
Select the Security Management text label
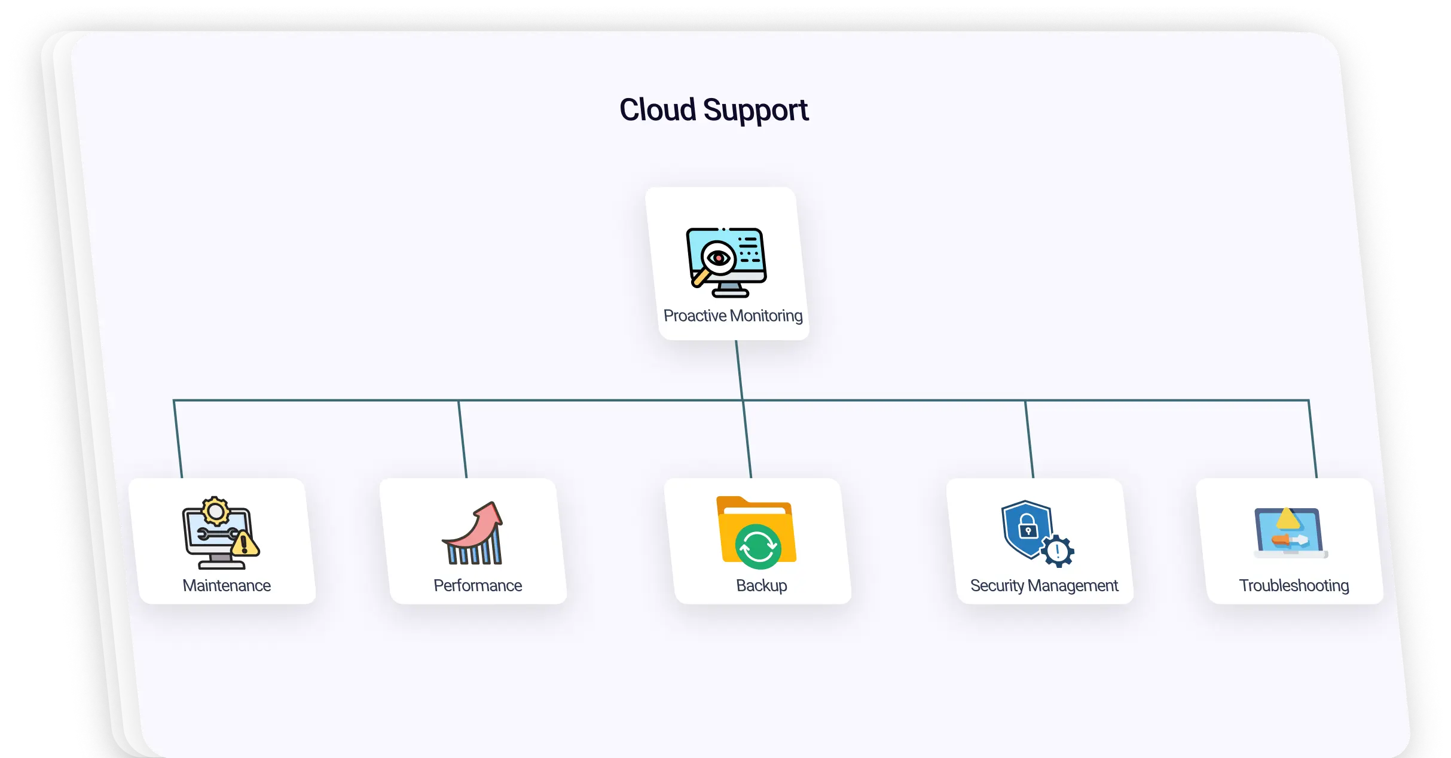[1044, 585]
